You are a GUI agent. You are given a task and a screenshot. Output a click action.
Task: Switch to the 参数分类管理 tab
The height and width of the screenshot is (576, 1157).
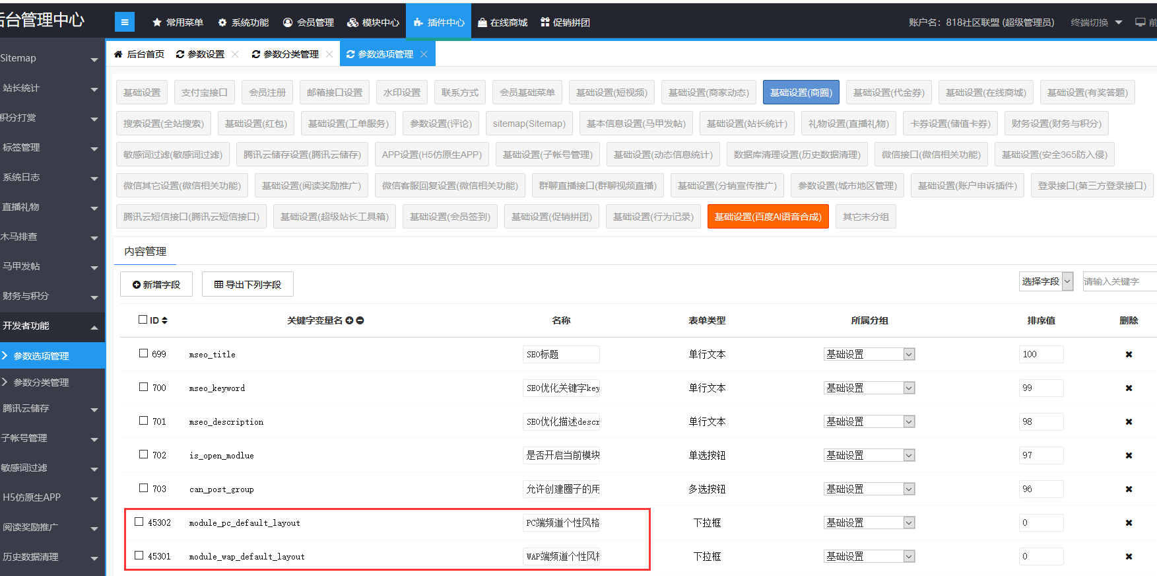(x=285, y=54)
